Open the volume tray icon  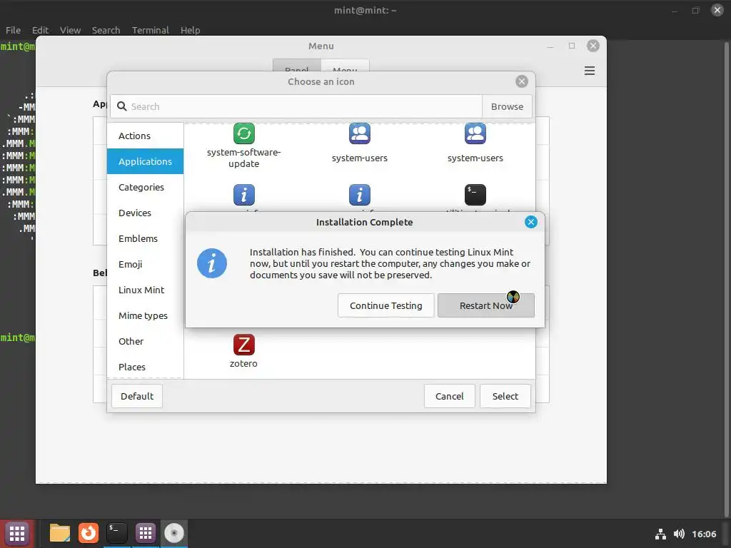[x=679, y=534]
